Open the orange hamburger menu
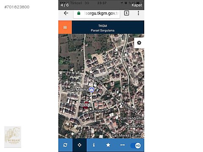This screenshot has height=152, width=203. click(x=65, y=27)
